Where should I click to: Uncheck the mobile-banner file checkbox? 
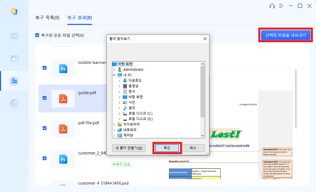(45, 68)
